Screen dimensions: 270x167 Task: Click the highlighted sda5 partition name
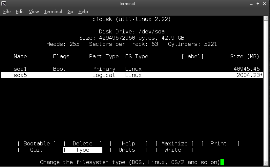(x=20, y=75)
